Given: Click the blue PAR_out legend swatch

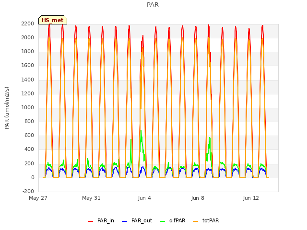Looking at the screenshot, I should (x=125, y=221).
